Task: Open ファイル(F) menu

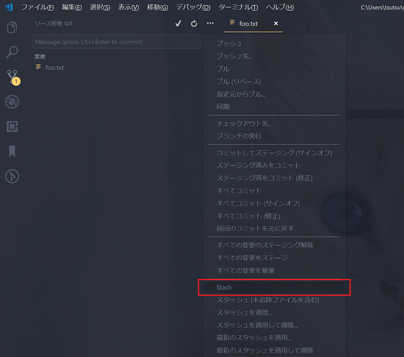Action: 37,7
